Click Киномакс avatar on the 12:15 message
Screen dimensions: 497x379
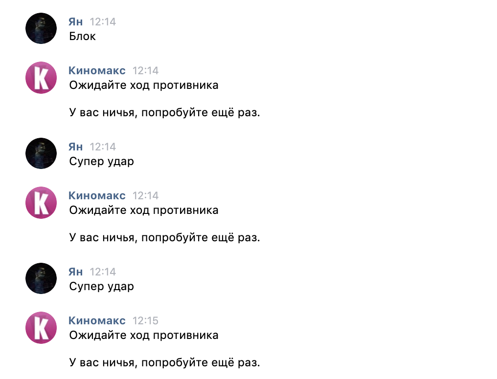tap(41, 327)
